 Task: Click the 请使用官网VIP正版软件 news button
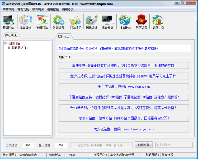pyautogui.click(x=124, y=65)
